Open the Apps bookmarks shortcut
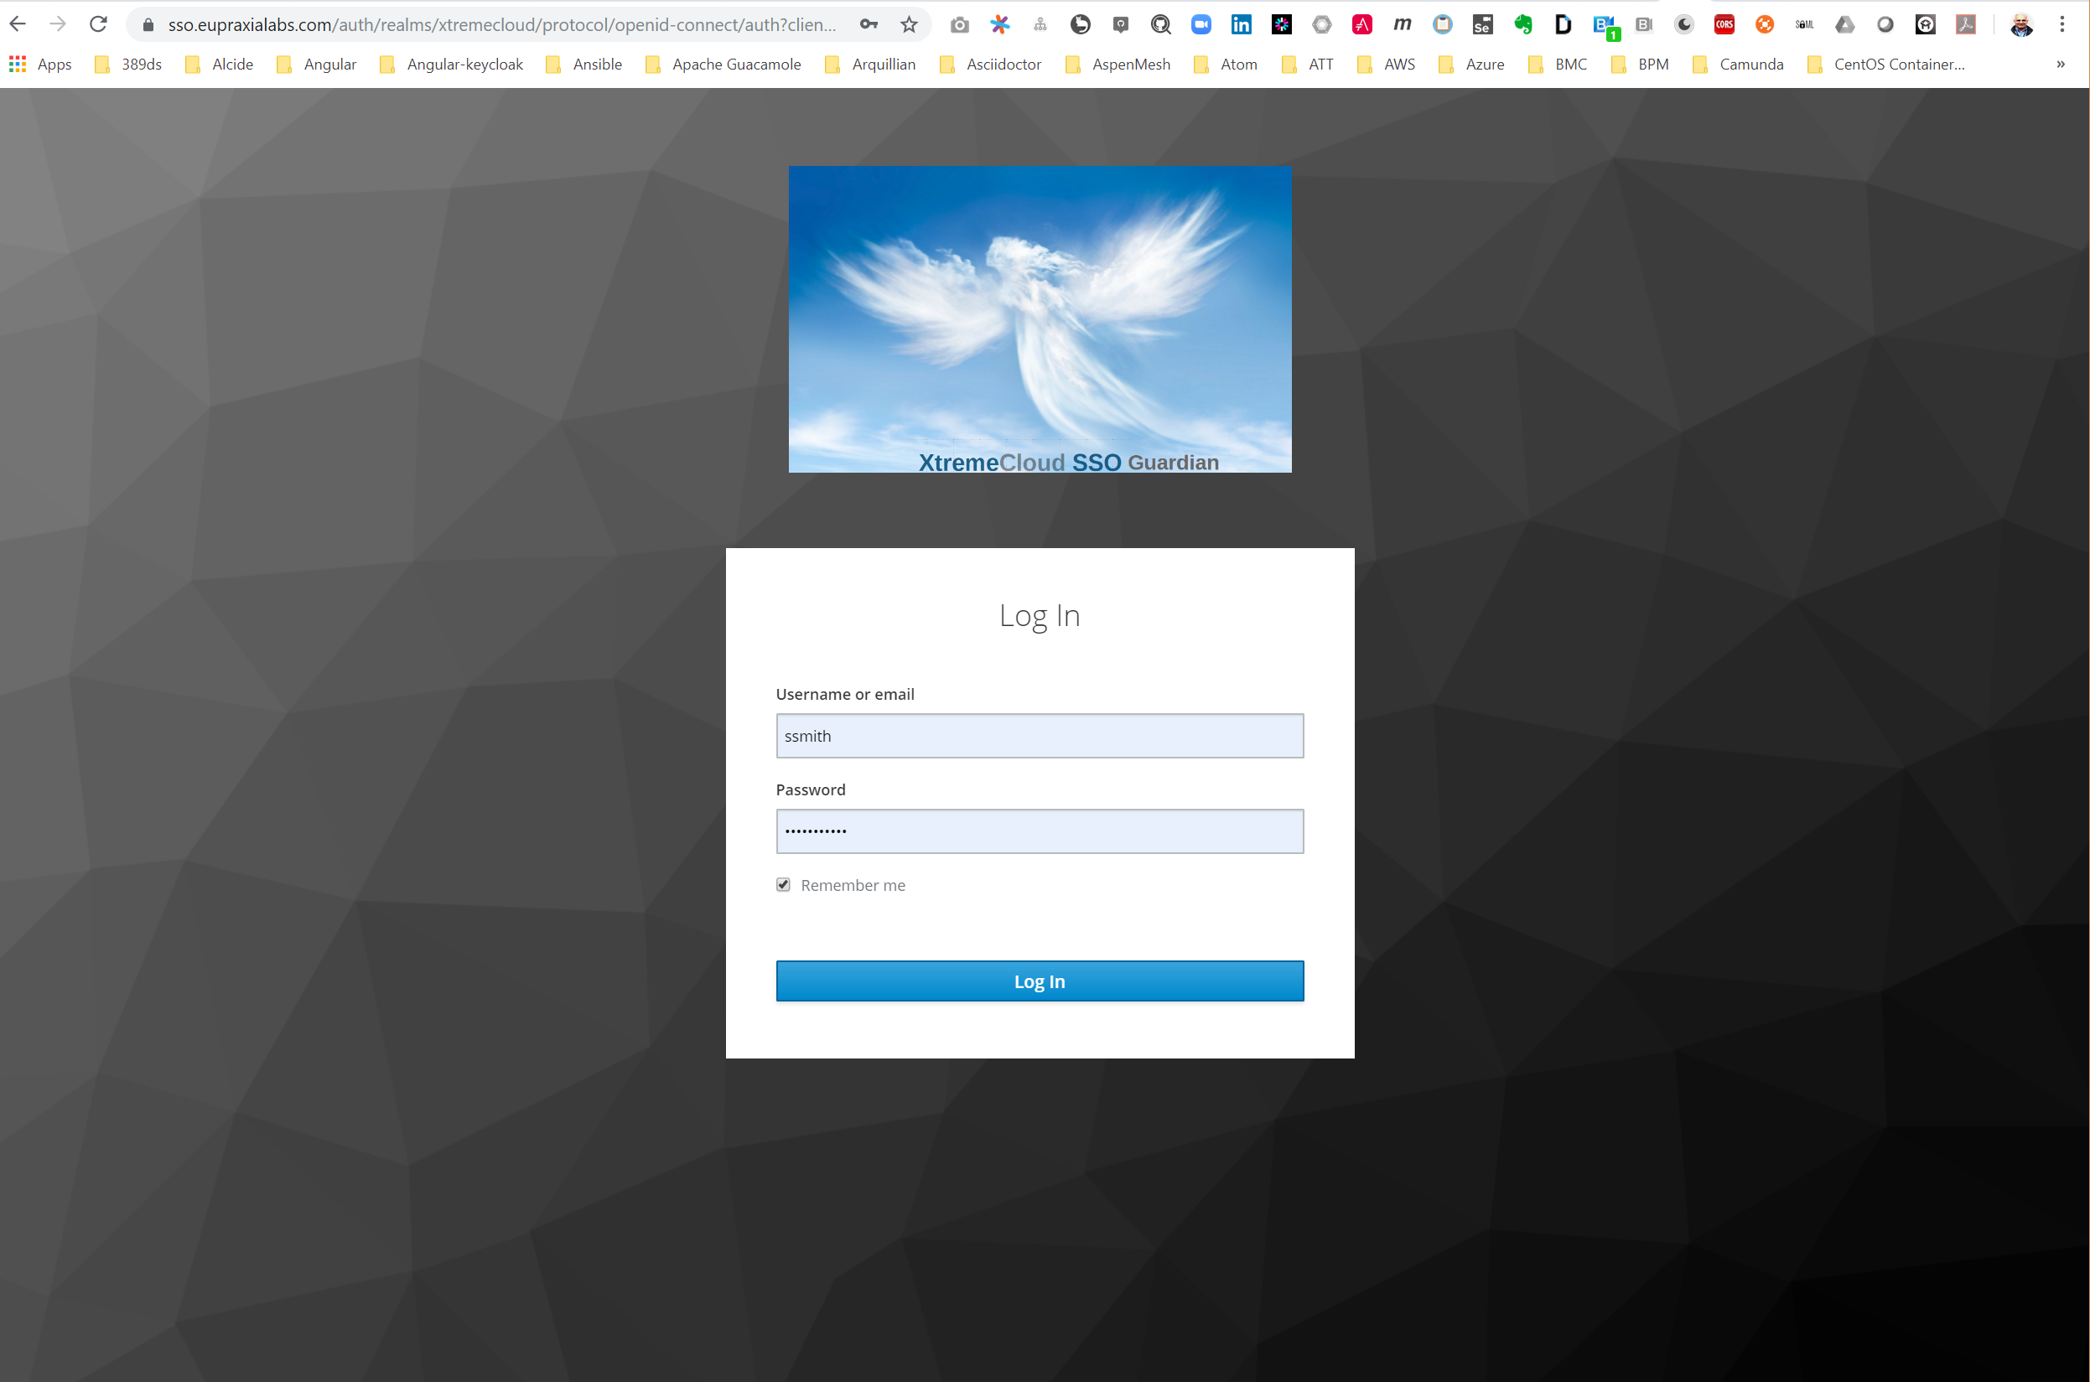This screenshot has width=2090, height=1382. point(40,65)
